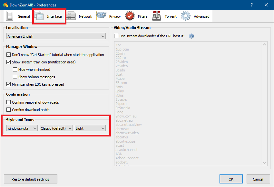Select 1tv in the host list
This screenshot has height=187, width=274.
point(118,45)
